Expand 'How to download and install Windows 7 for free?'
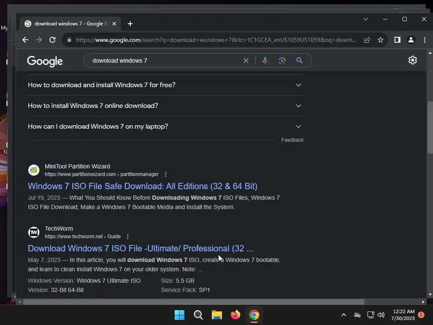Viewport: 433px width, 325px height. tap(166, 85)
